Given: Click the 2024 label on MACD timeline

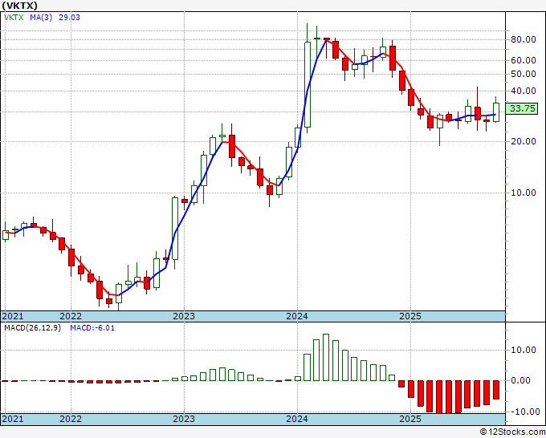Looking at the screenshot, I should click(x=297, y=419).
